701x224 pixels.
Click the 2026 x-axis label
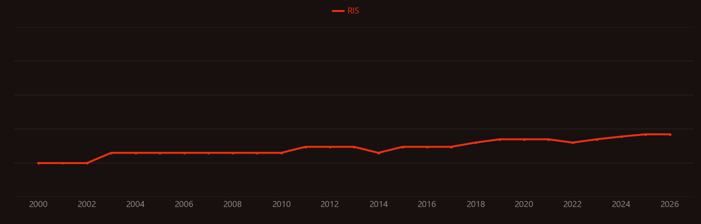[670, 204]
